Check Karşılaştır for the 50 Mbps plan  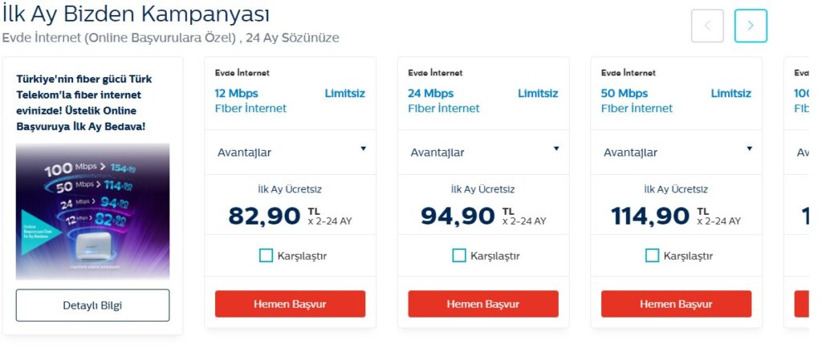point(652,255)
